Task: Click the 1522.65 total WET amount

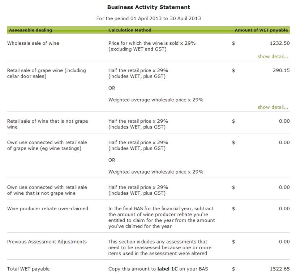Action: pyautogui.click(x=280, y=269)
